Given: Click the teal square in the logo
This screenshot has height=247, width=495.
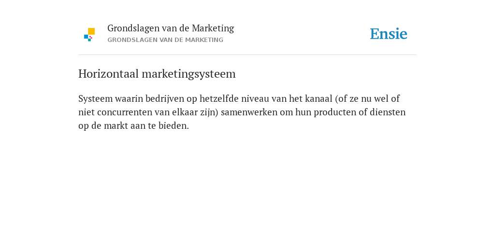Looking at the screenshot, I should pyautogui.click(x=89, y=40).
